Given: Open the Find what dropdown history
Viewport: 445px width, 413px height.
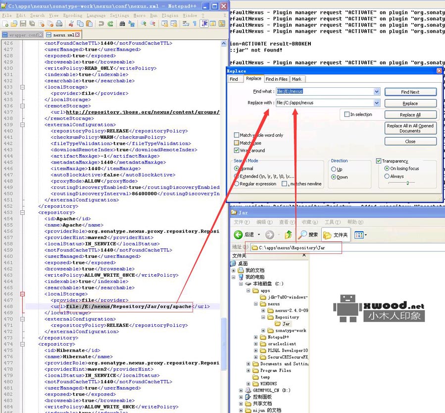Looking at the screenshot, I should pos(377,92).
